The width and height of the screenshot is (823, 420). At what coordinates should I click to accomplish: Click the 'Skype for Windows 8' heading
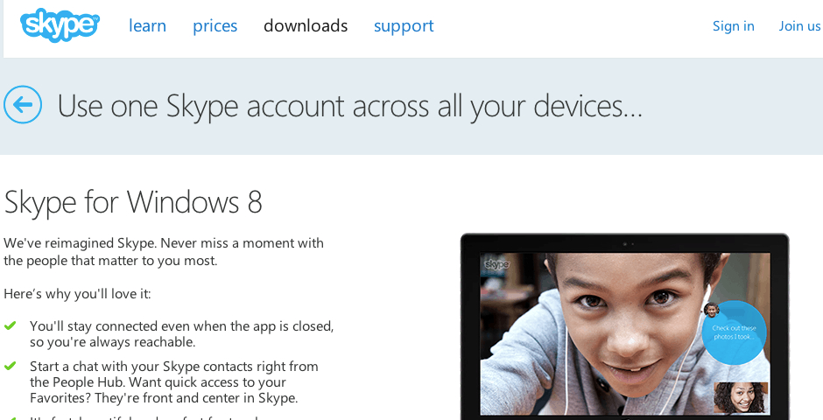133,202
